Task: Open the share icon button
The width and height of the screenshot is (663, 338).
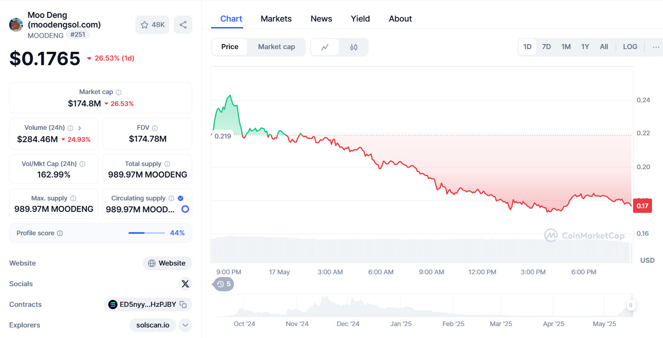Action: point(183,25)
